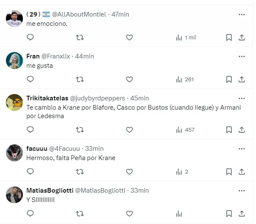Share Fran's "me gusta" tweet
The width and height of the screenshot is (256, 224).
point(242,79)
